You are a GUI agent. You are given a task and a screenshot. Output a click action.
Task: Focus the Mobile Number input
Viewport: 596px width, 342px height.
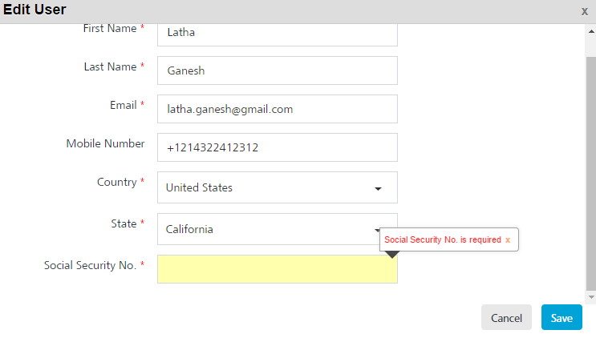tap(277, 147)
